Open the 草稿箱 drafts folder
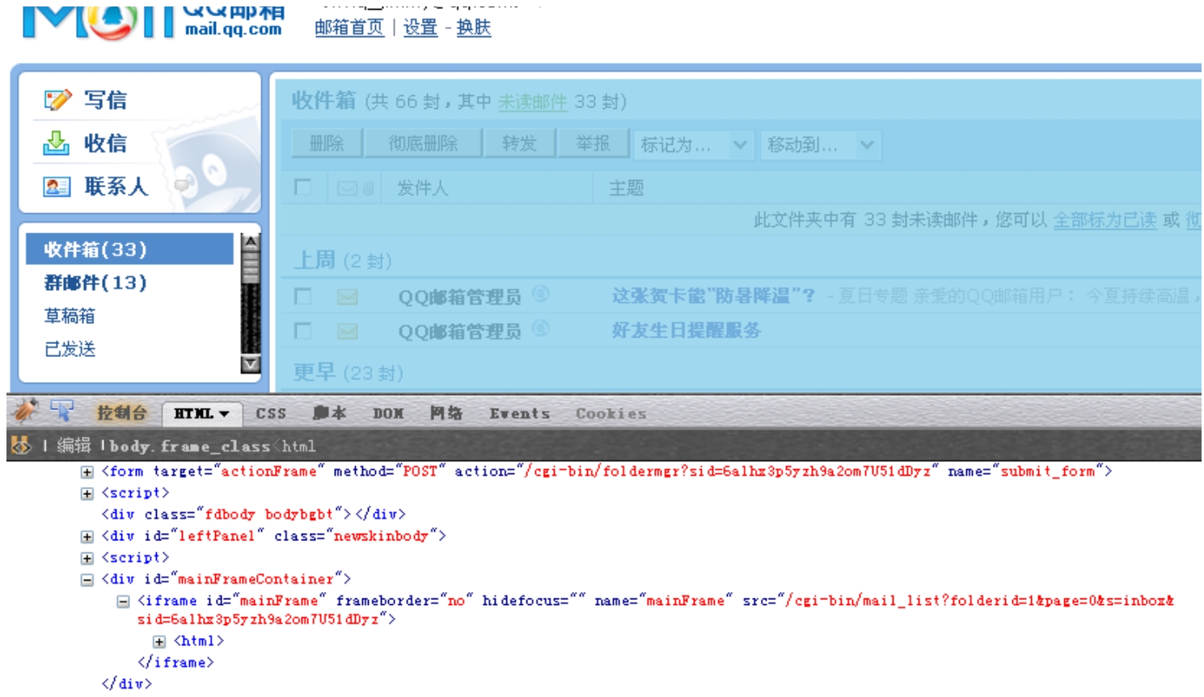 [70, 316]
